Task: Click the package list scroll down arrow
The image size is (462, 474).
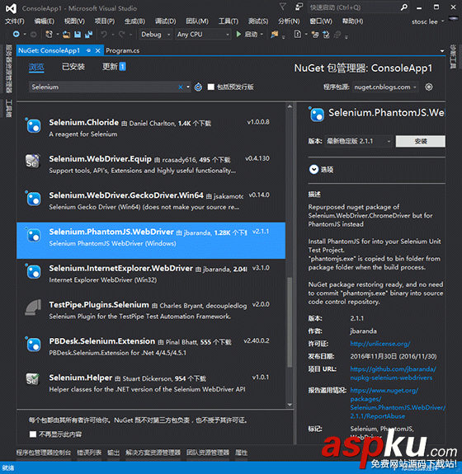Action: click(290, 405)
